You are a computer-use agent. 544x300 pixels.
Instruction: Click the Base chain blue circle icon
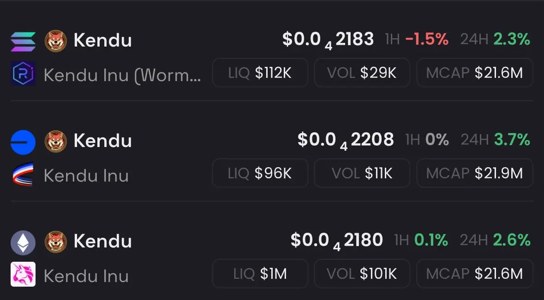click(x=23, y=142)
